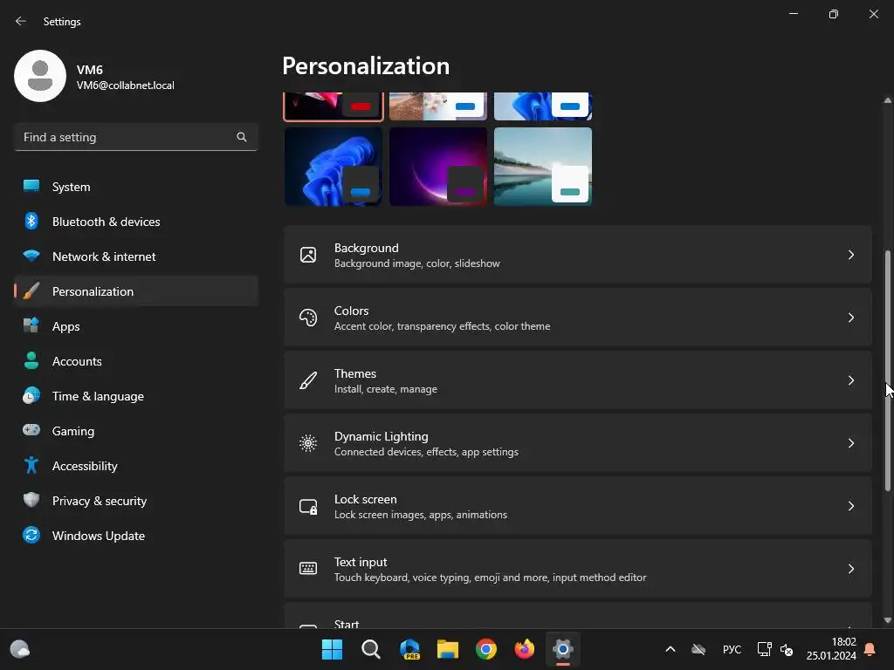
Task: Click the Lock screen icon
Action: click(308, 506)
